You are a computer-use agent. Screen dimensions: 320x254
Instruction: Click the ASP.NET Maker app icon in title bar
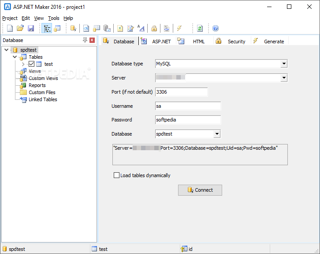point(7,7)
